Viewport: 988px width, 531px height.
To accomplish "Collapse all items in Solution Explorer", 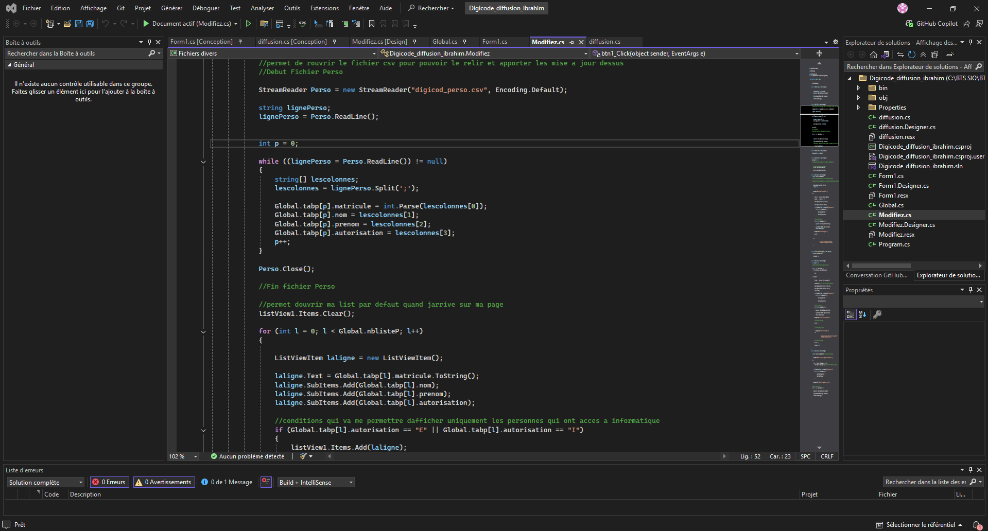I will (923, 55).
